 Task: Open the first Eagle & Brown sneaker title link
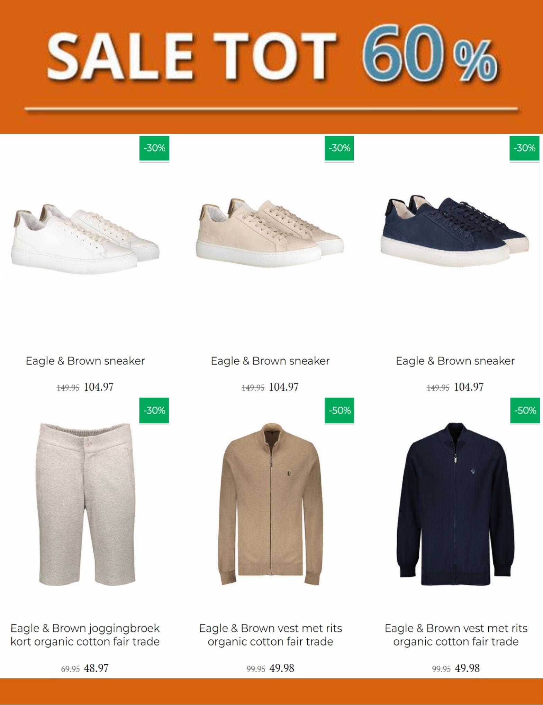85,361
